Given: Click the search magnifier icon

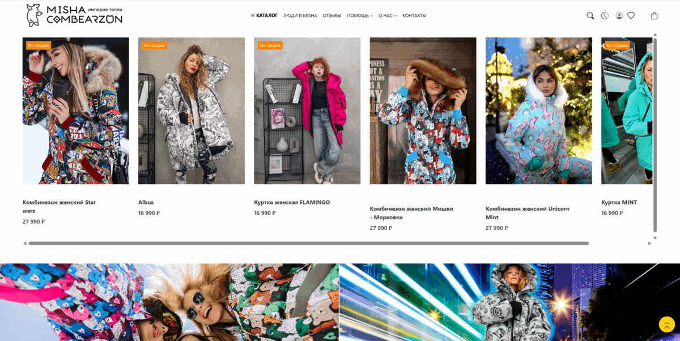Looking at the screenshot, I should click(x=590, y=16).
